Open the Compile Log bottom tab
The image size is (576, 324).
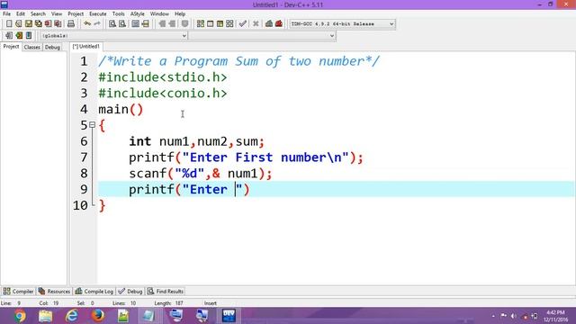click(x=94, y=292)
